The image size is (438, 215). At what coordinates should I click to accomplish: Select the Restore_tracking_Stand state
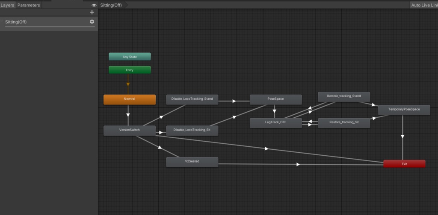[x=344, y=97]
